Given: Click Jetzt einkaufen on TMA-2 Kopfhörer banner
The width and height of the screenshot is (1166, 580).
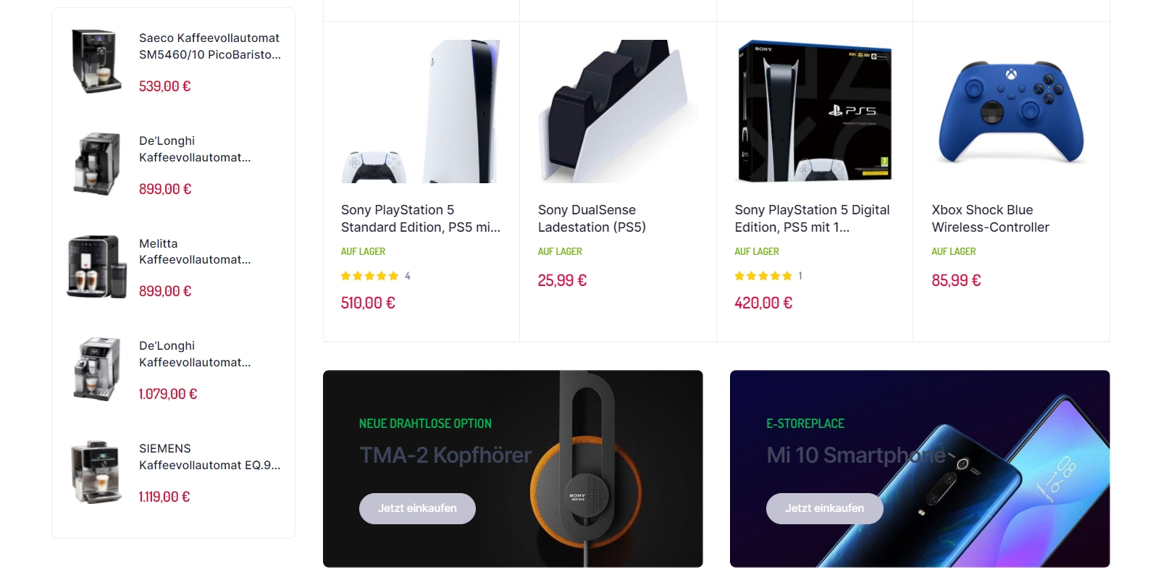Looking at the screenshot, I should (417, 508).
